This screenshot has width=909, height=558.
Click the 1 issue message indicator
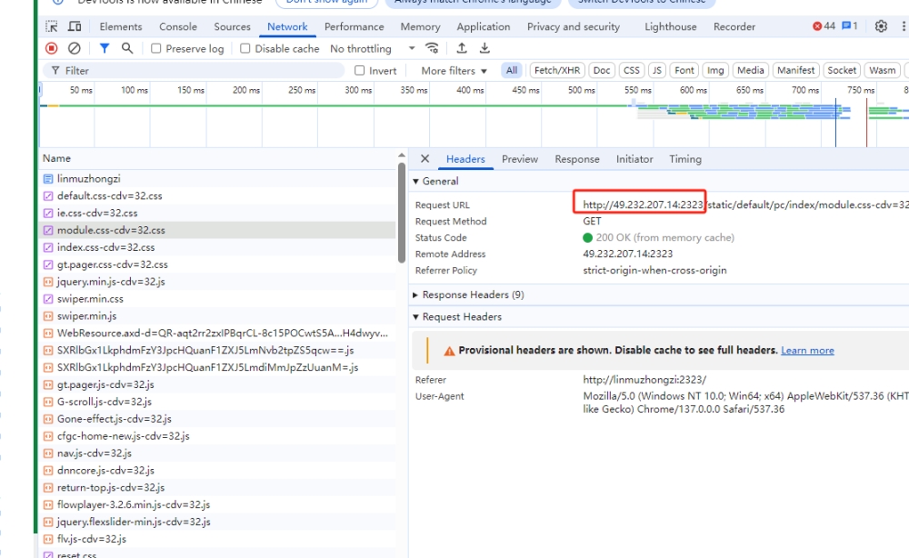coord(850,26)
